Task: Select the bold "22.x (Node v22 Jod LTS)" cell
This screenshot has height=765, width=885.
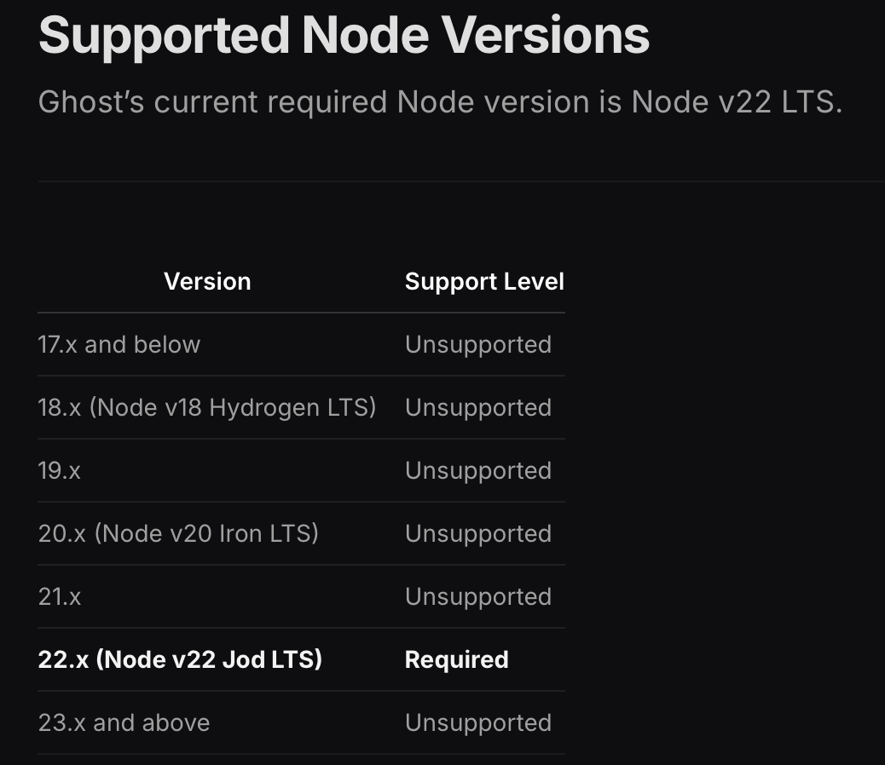Action: pyautogui.click(x=180, y=660)
